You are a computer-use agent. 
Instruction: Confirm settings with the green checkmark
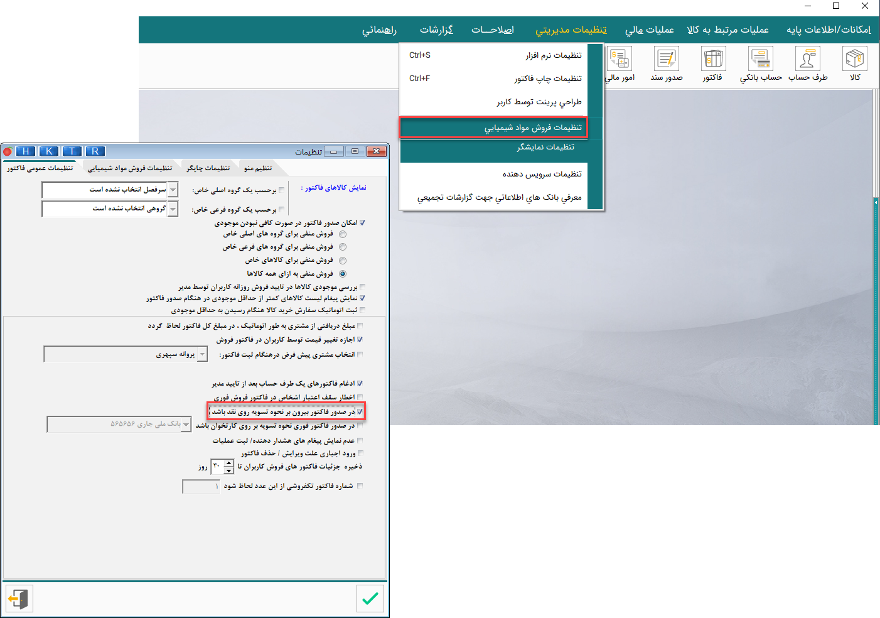coord(370,599)
